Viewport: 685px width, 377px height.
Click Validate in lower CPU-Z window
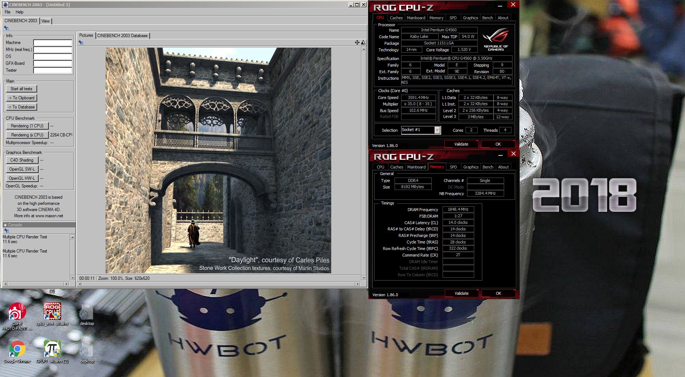462,293
